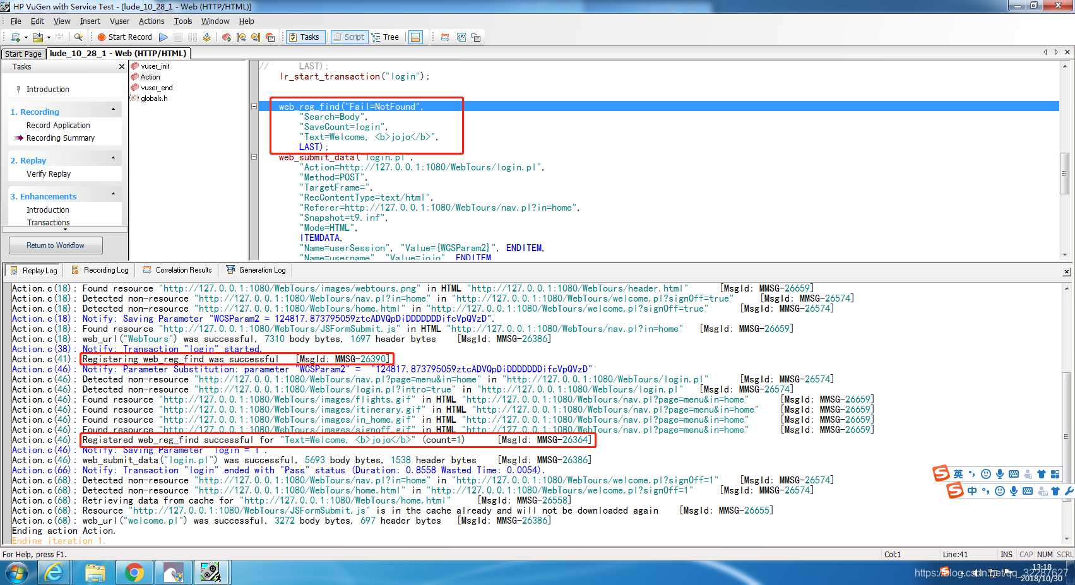Click the Start Transaction clock icon
Screen dimensions: 1075x585
click(241, 37)
